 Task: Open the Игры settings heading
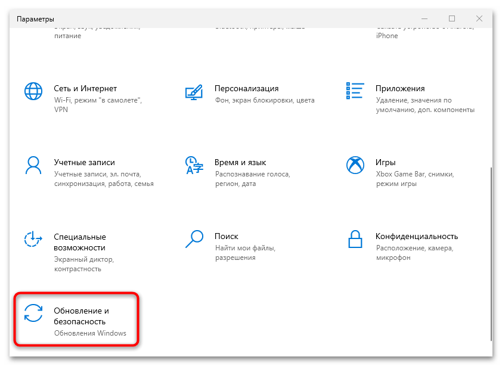tap(386, 162)
